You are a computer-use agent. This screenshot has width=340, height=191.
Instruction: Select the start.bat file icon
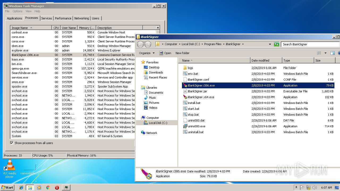pos(185,109)
